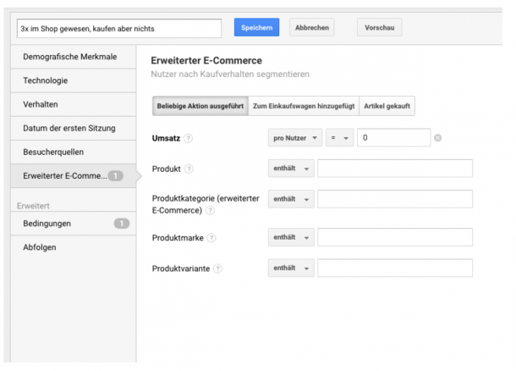The width and height of the screenshot is (516, 371).
Task: Open the 'enthält' dropdown for Produktkategorie
Action: [291, 199]
